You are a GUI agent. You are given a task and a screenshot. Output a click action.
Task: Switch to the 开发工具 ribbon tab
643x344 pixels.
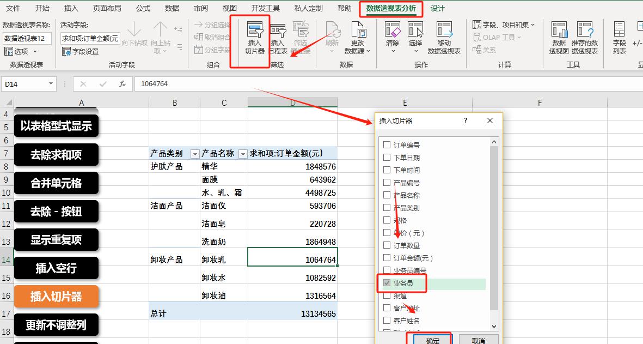click(265, 8)
